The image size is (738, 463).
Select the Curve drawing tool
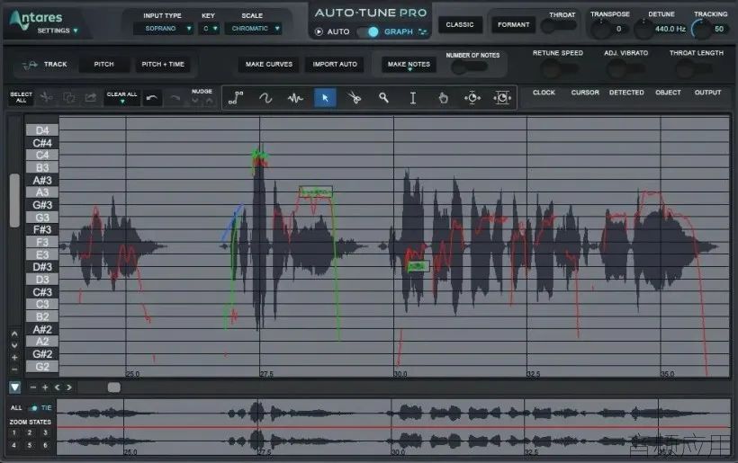coord(265,98)
